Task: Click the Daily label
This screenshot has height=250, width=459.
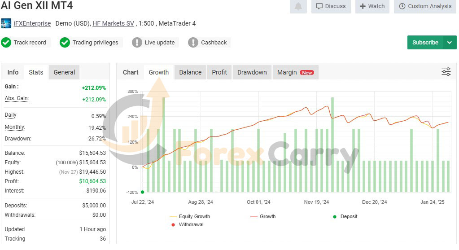Action: (10, 115)
